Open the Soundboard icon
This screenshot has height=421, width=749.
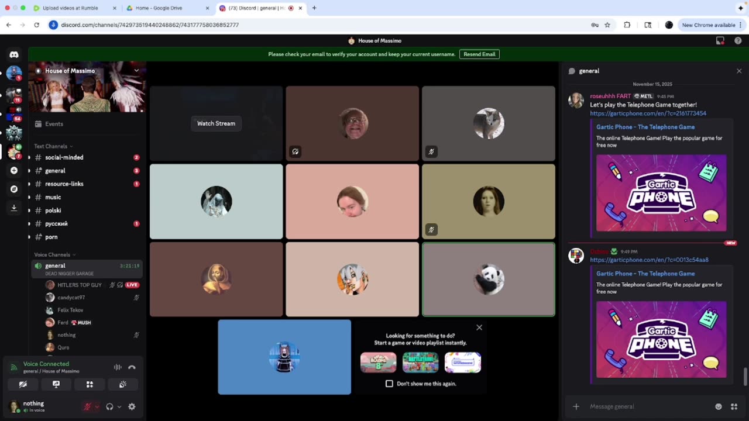point(123,384)
